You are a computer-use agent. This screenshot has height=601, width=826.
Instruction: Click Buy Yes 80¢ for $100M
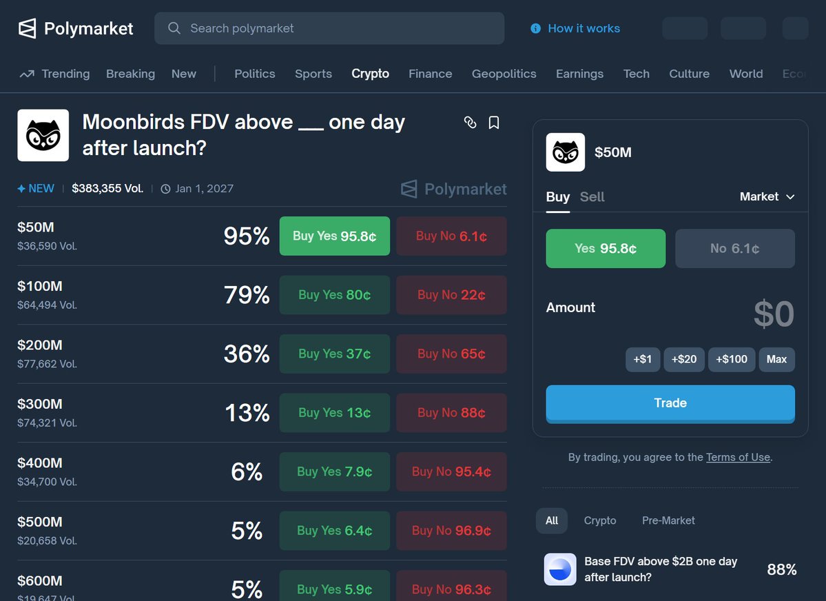(x=335, y=295)
